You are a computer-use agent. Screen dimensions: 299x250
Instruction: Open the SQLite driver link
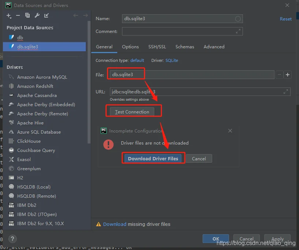171,60
